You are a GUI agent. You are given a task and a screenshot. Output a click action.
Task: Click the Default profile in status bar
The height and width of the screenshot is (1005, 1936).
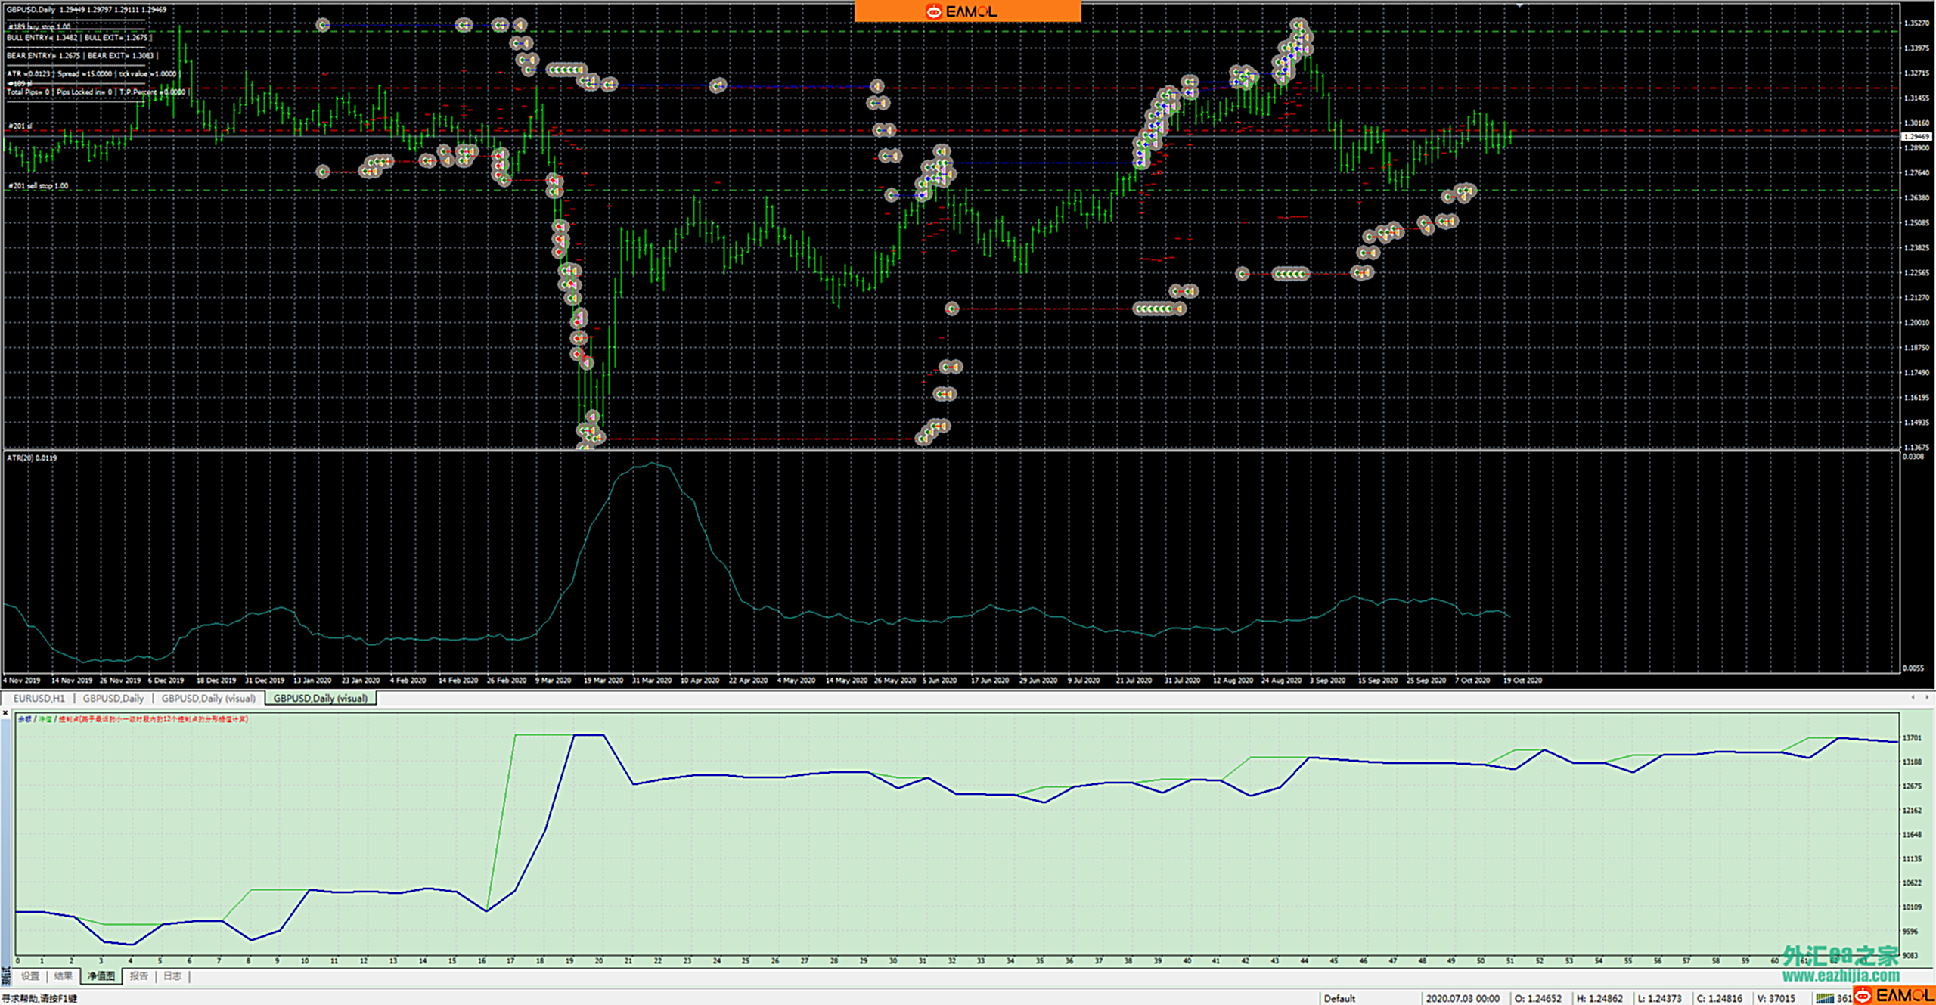[1339, 998]
